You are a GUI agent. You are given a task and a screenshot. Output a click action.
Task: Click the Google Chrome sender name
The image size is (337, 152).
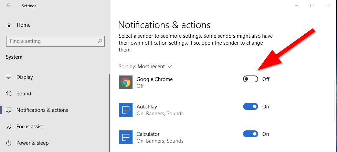pyautogui.click(x=155, y=79)
